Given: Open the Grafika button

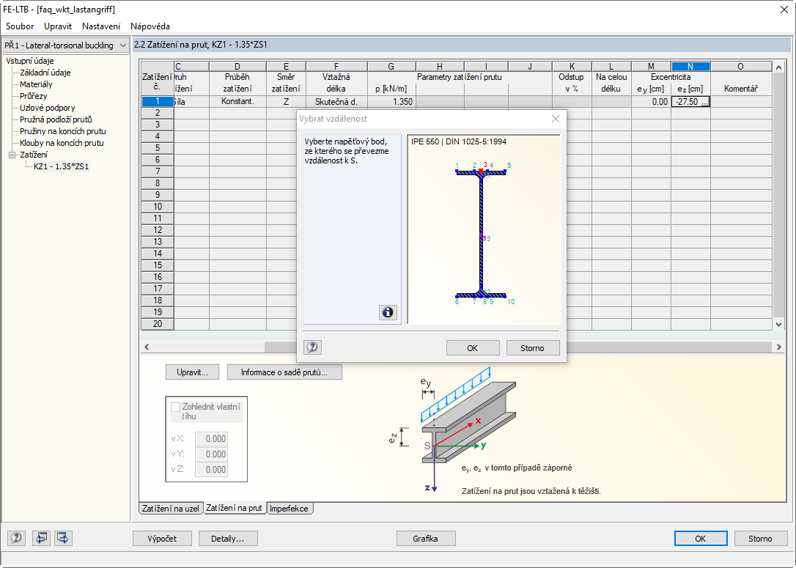Looking at the screenshot, I should [x=425, y=539].
